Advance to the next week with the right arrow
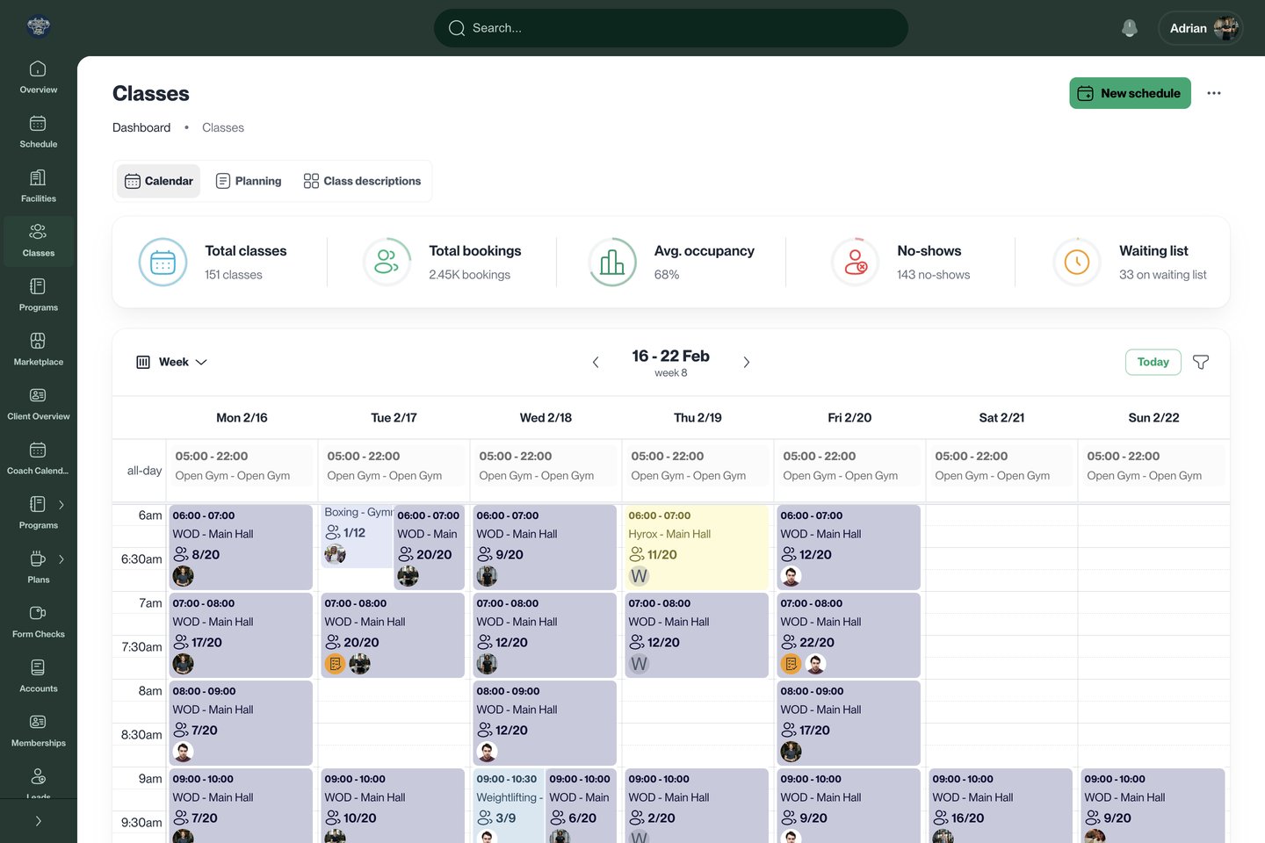 [x=747, y=362]
